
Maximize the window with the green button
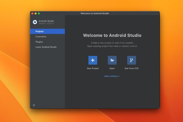39,14
